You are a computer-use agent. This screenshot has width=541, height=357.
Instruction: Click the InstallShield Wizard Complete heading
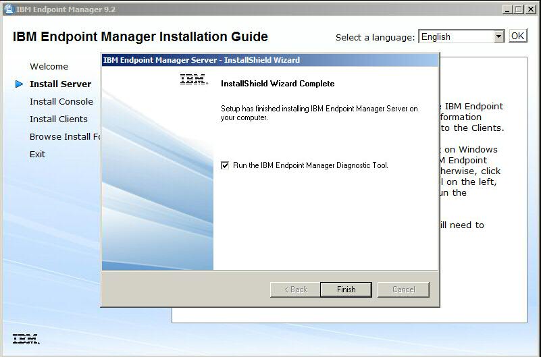[278, 84]
